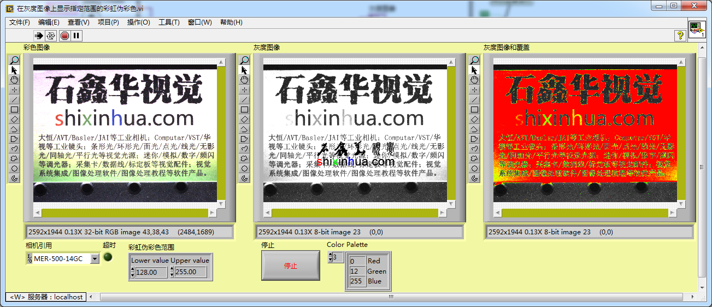Click the Color Palette index stepper arrows
The height and width of the screenshot is (307, 712).
[329, 257]
